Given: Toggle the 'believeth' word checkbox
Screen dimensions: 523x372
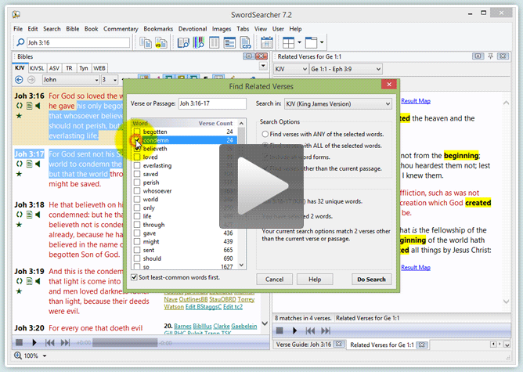Looking at the screenshot, I should click(137, 149).
